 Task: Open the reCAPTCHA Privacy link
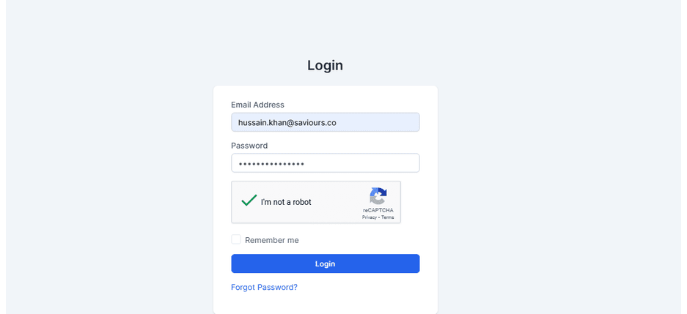pos(369,217)
